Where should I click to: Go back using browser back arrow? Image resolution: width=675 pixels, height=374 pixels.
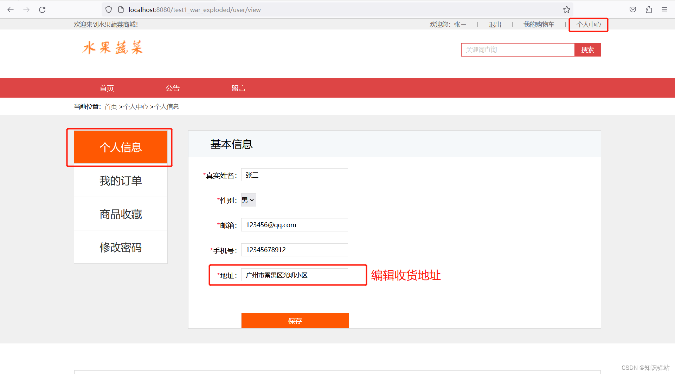tap(11, 10)
